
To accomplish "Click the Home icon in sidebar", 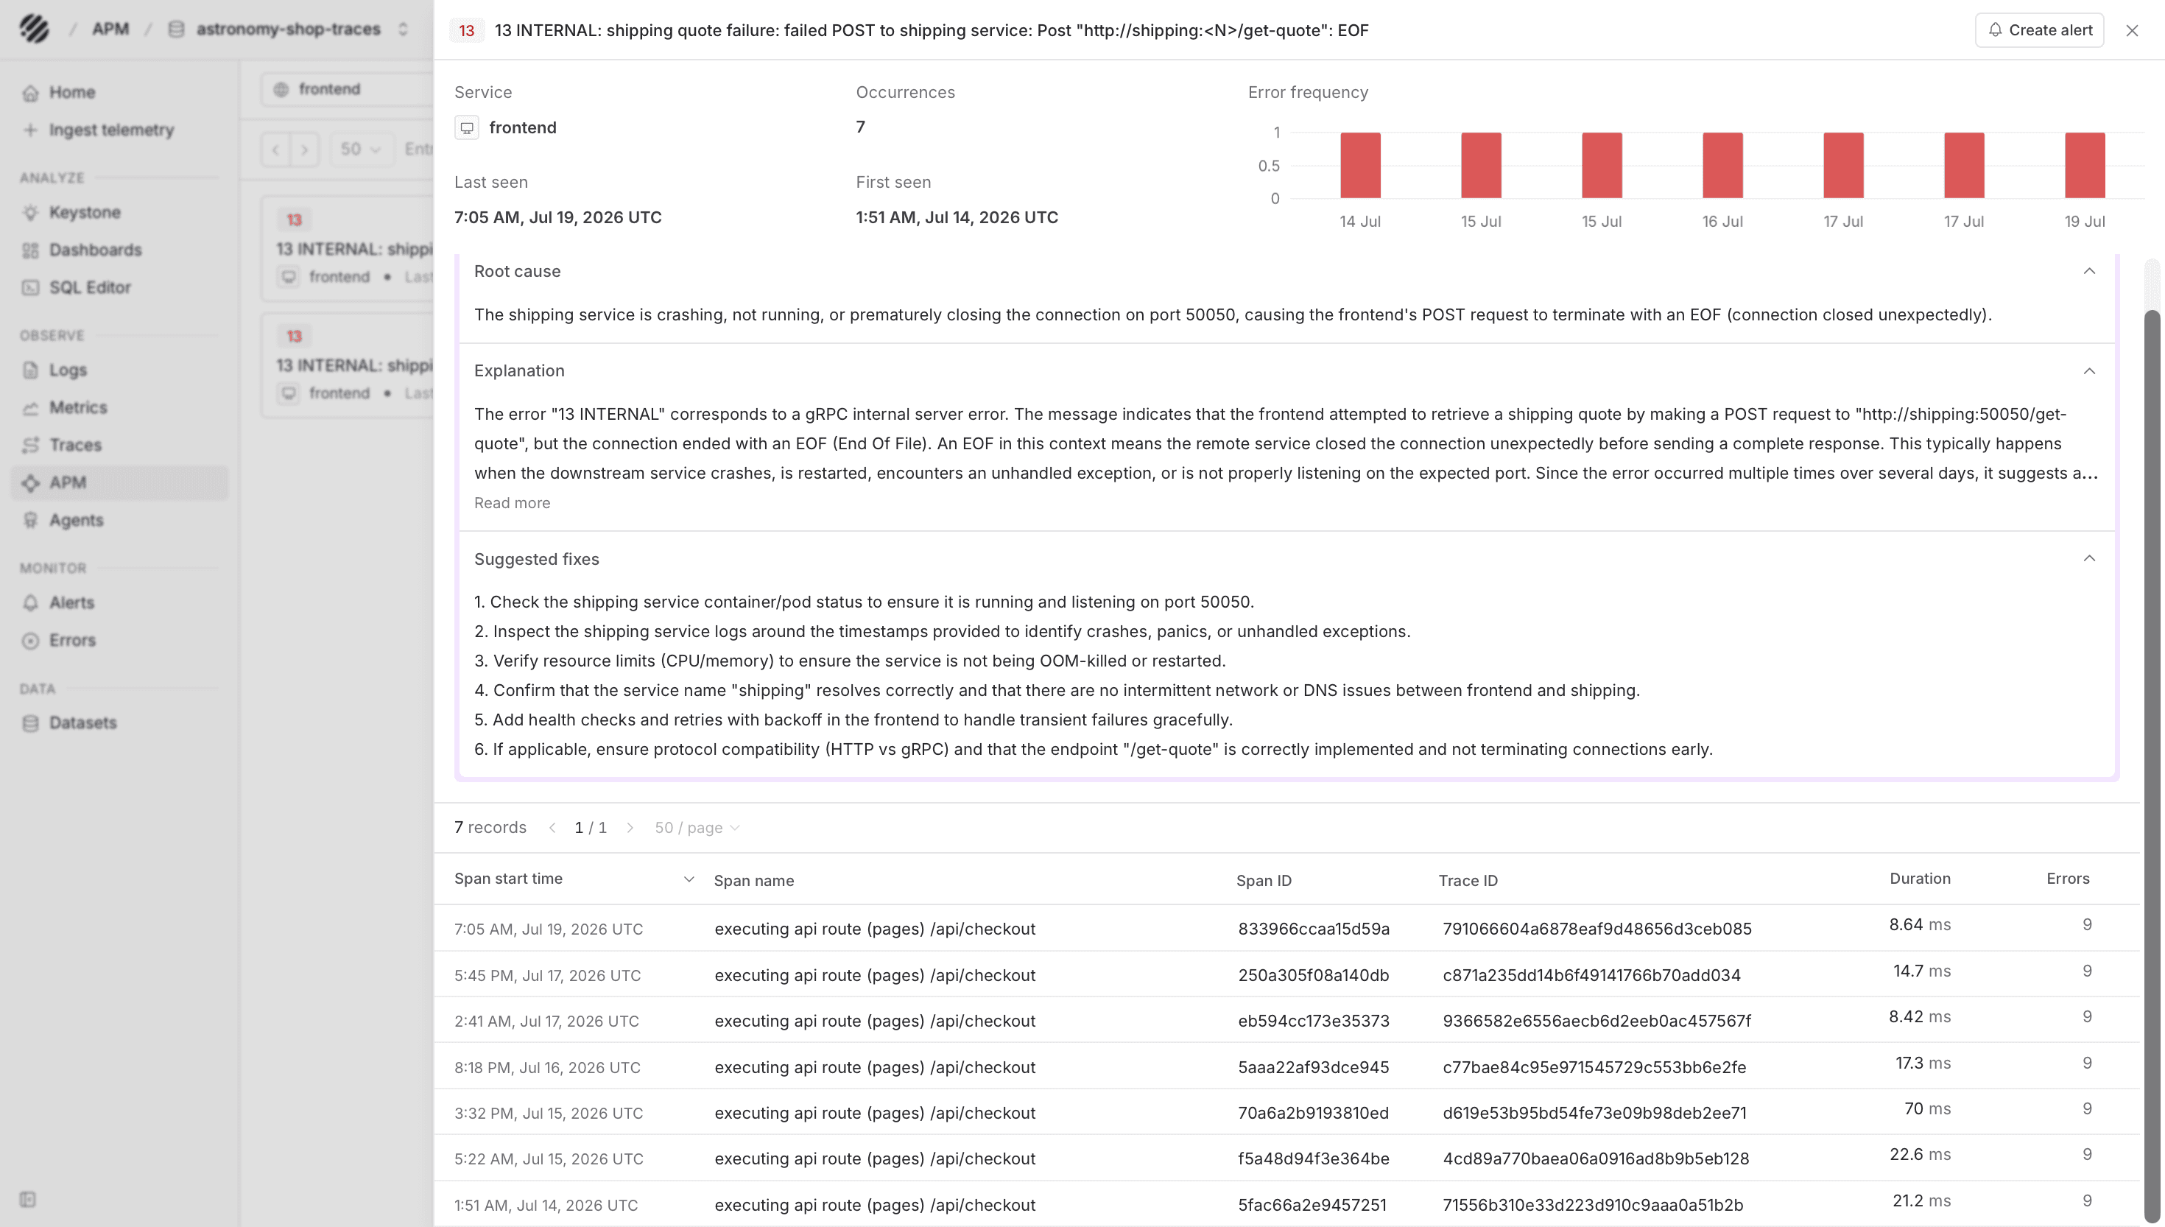I will 31,93.
